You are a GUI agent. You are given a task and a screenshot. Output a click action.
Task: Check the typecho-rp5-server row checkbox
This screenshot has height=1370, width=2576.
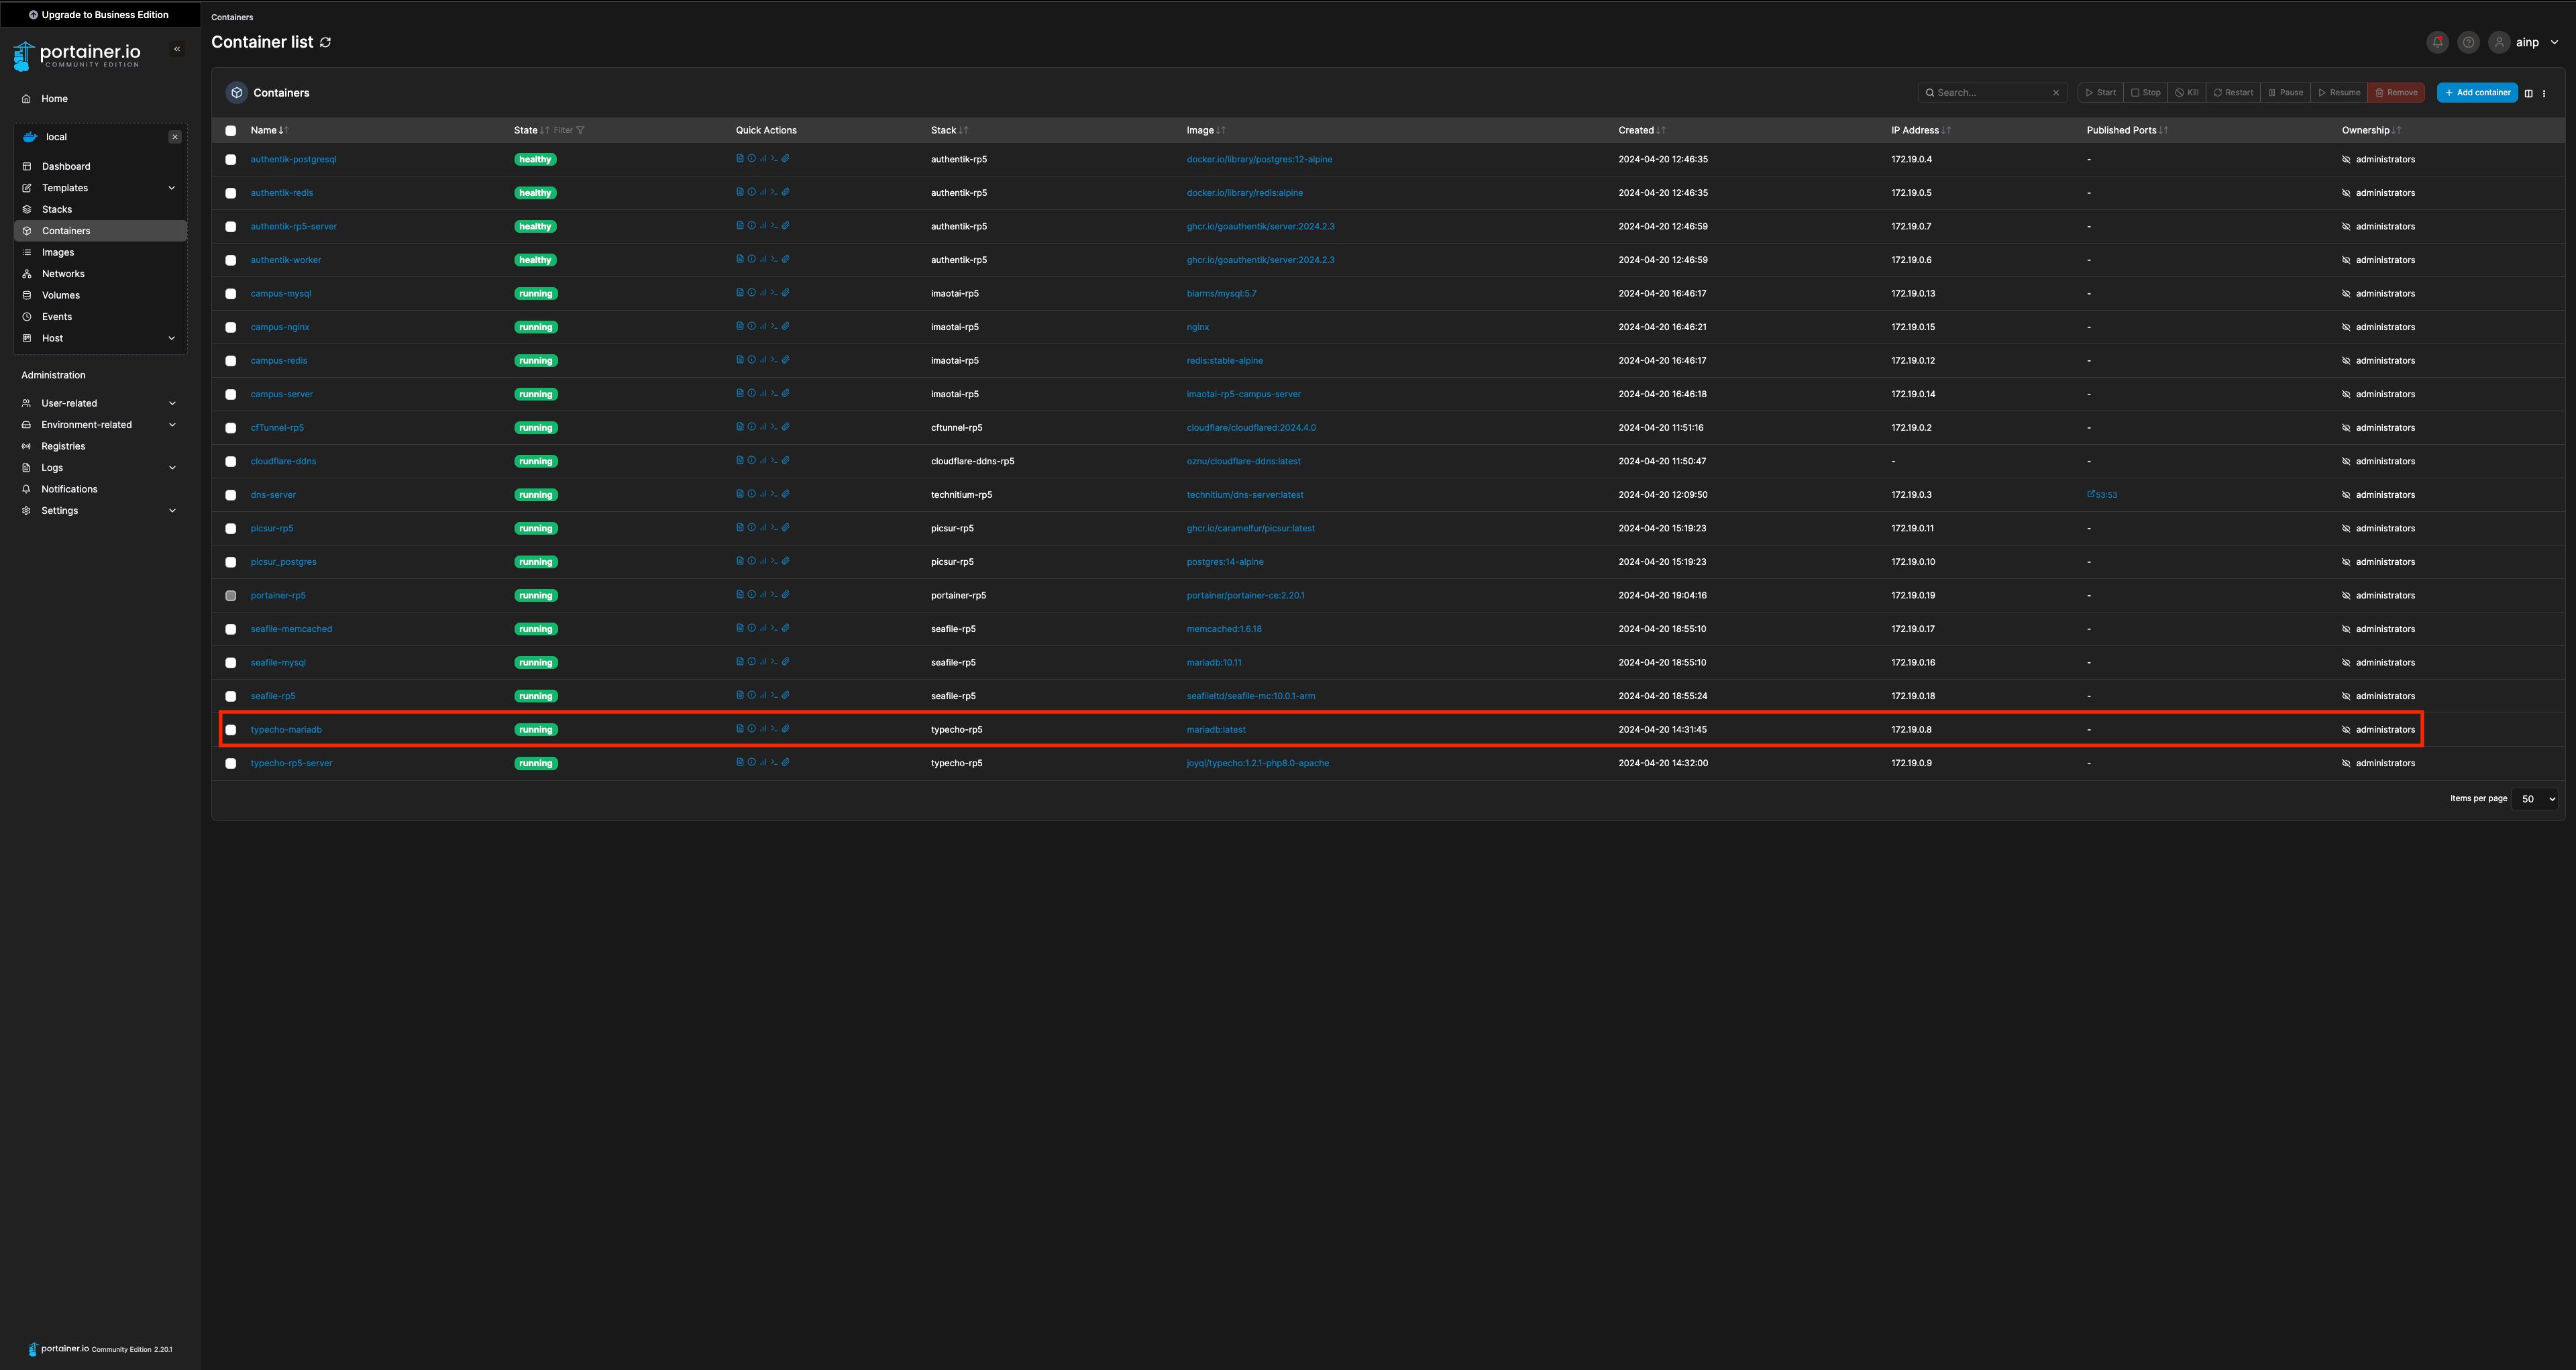[231, 763]
